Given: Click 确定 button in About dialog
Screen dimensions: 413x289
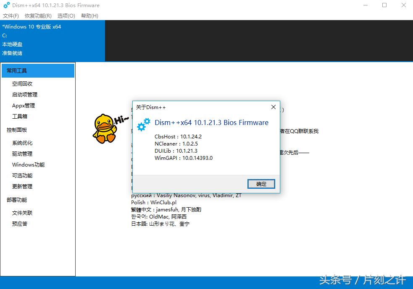Looking at the screenshot, I should point(261,184).
